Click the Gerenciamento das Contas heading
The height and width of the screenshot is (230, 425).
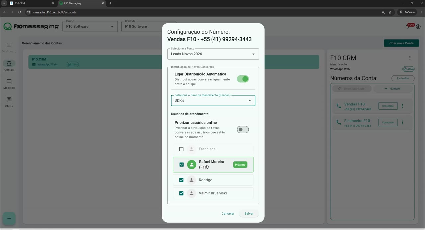click(x=42, y=43)
